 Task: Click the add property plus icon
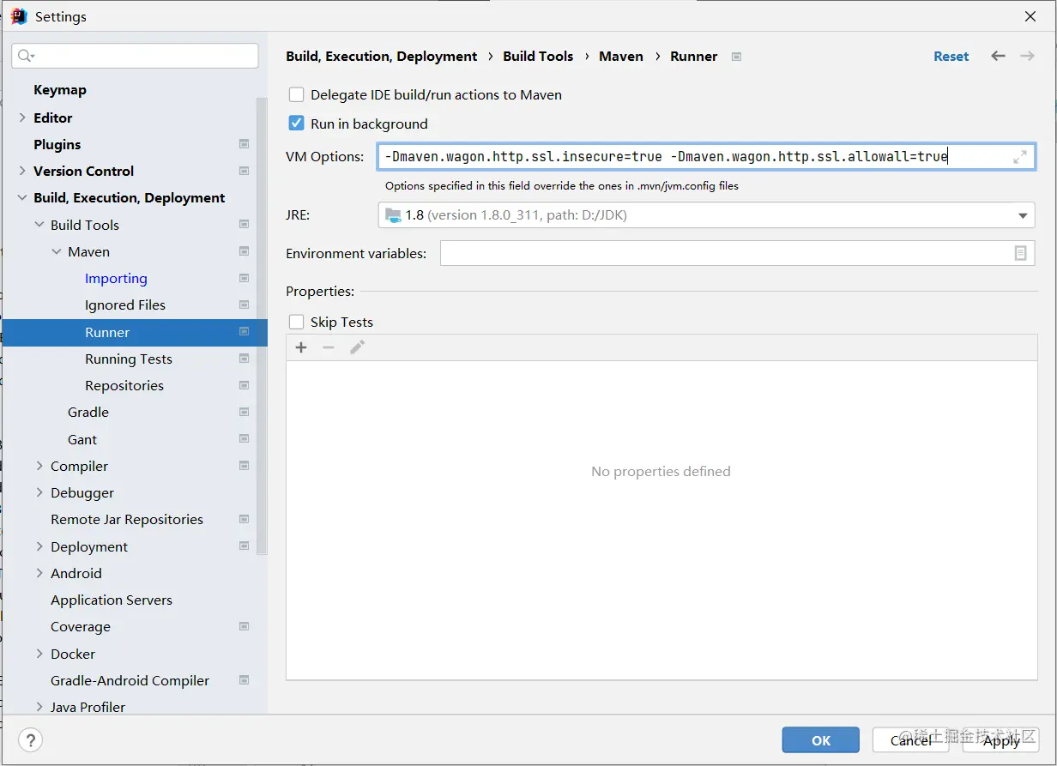click(301, 347)
